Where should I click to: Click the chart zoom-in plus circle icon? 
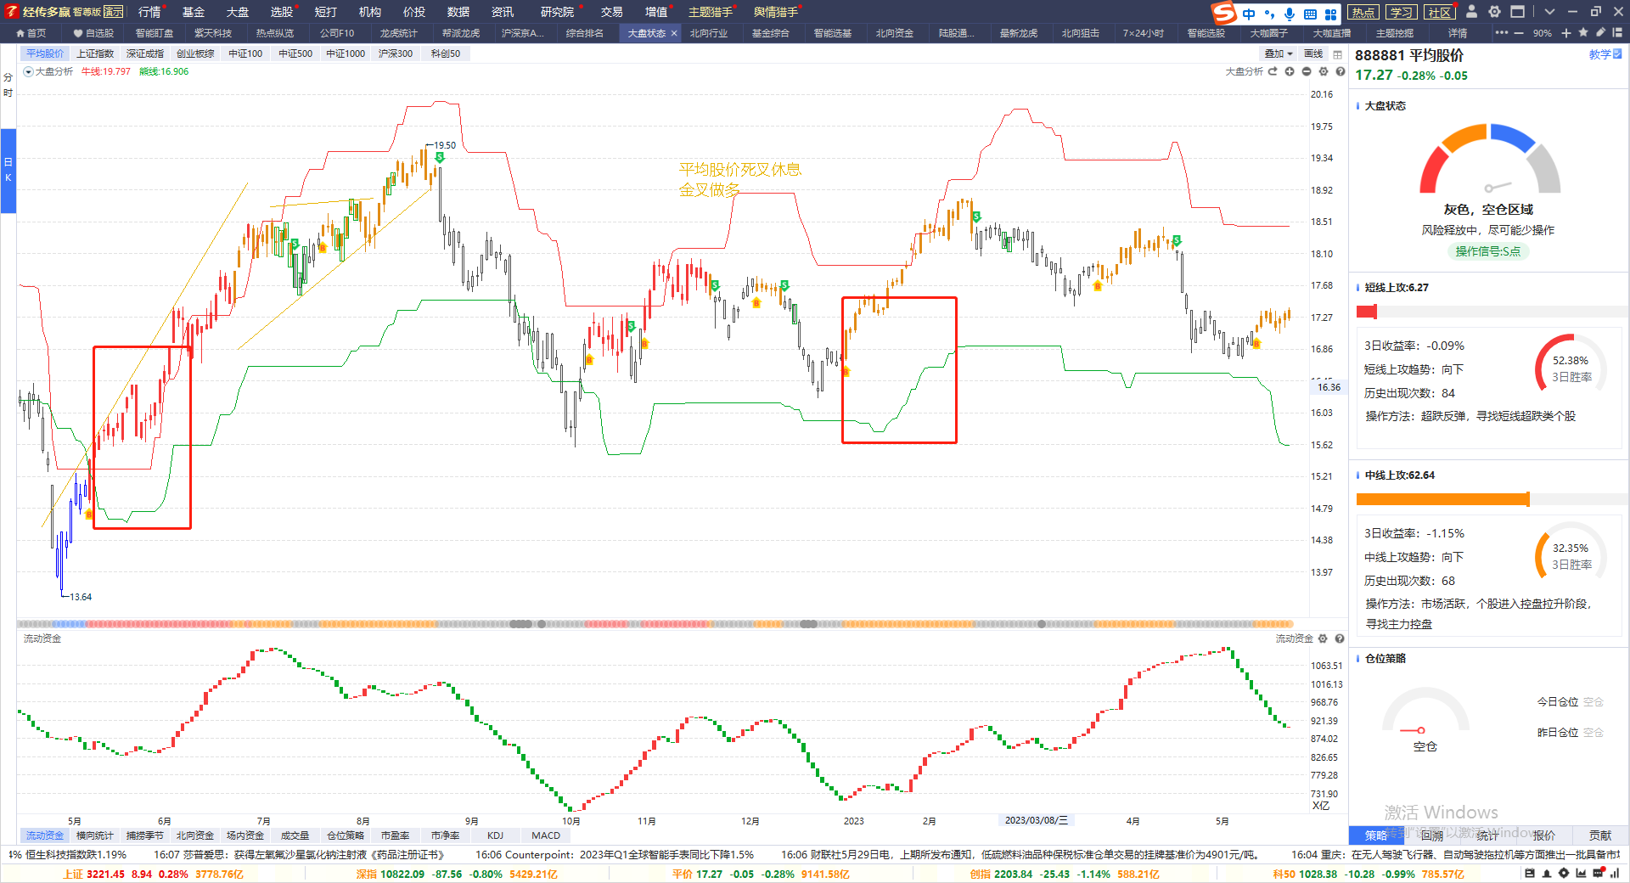coord(1290,71)
